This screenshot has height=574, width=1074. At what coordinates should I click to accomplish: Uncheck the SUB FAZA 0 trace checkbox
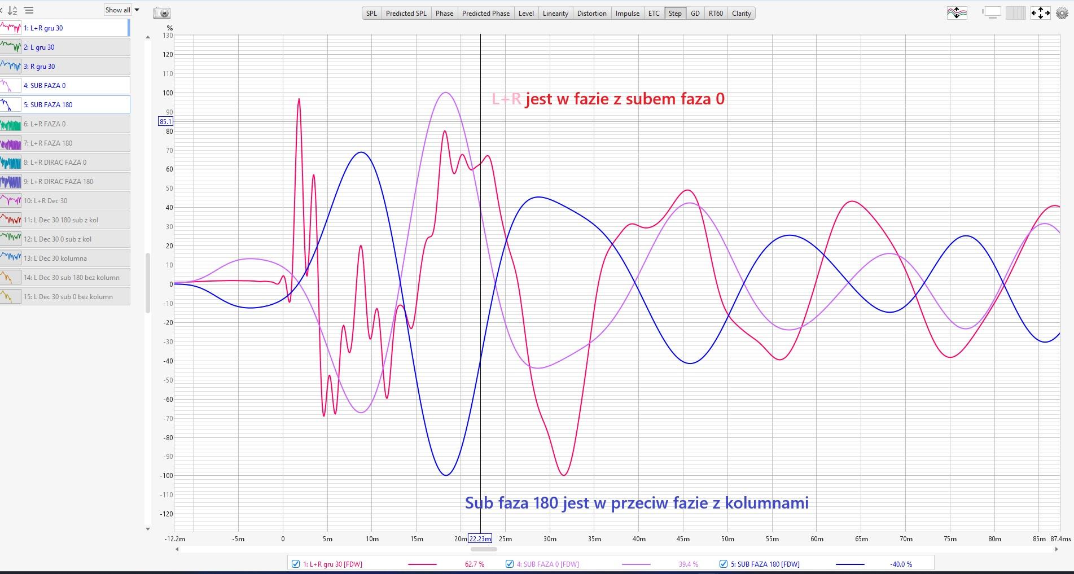click(510, 564)
